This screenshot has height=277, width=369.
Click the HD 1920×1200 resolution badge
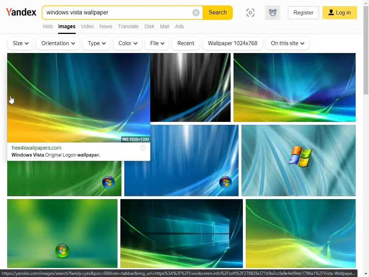click(135, 139)
